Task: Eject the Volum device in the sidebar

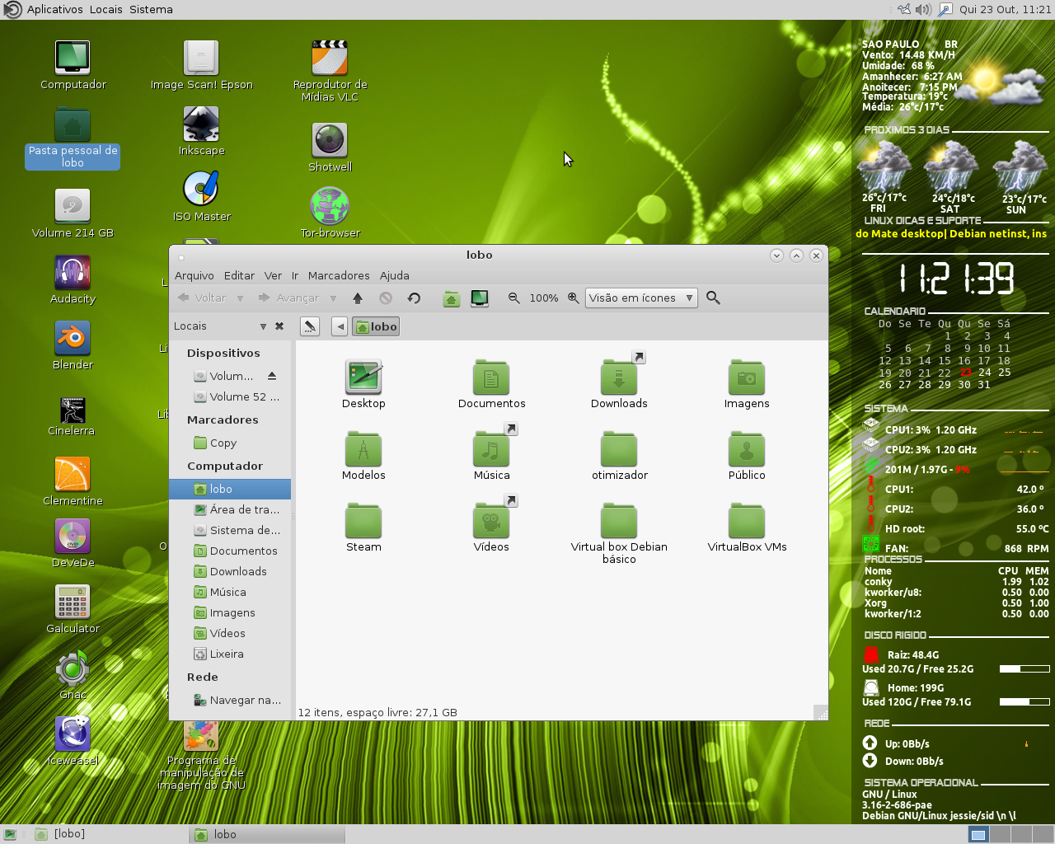Action: (x=273, y=376)
